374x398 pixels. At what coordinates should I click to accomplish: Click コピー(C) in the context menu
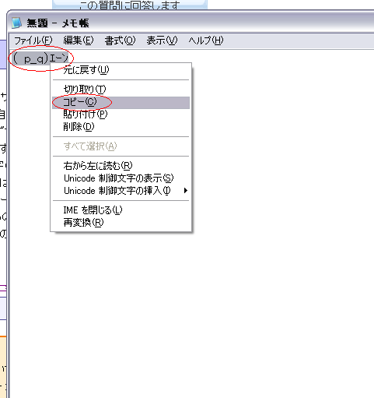pos(121,102)
